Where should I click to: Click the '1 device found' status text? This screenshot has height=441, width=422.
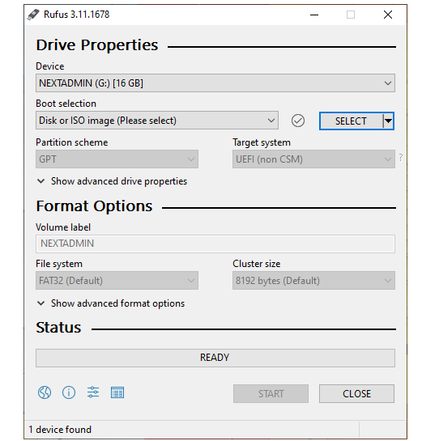60,430
